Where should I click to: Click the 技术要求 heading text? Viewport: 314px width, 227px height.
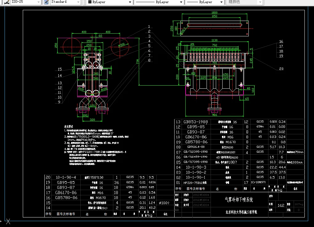[x=68, y=127]
